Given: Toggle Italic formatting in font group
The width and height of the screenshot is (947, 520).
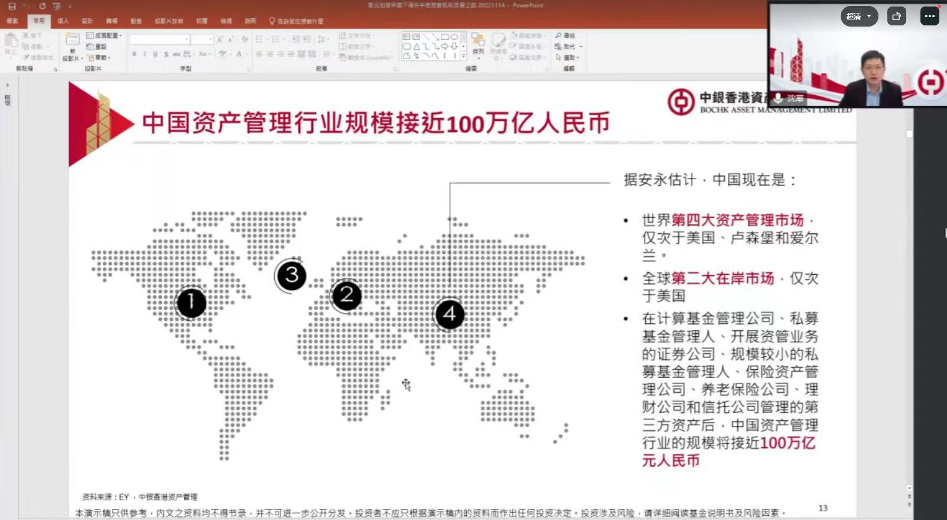Looking at the screenshot, I should 145,54.
